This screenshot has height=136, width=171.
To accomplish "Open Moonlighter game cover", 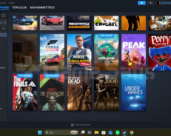I will tap(107, 52).
